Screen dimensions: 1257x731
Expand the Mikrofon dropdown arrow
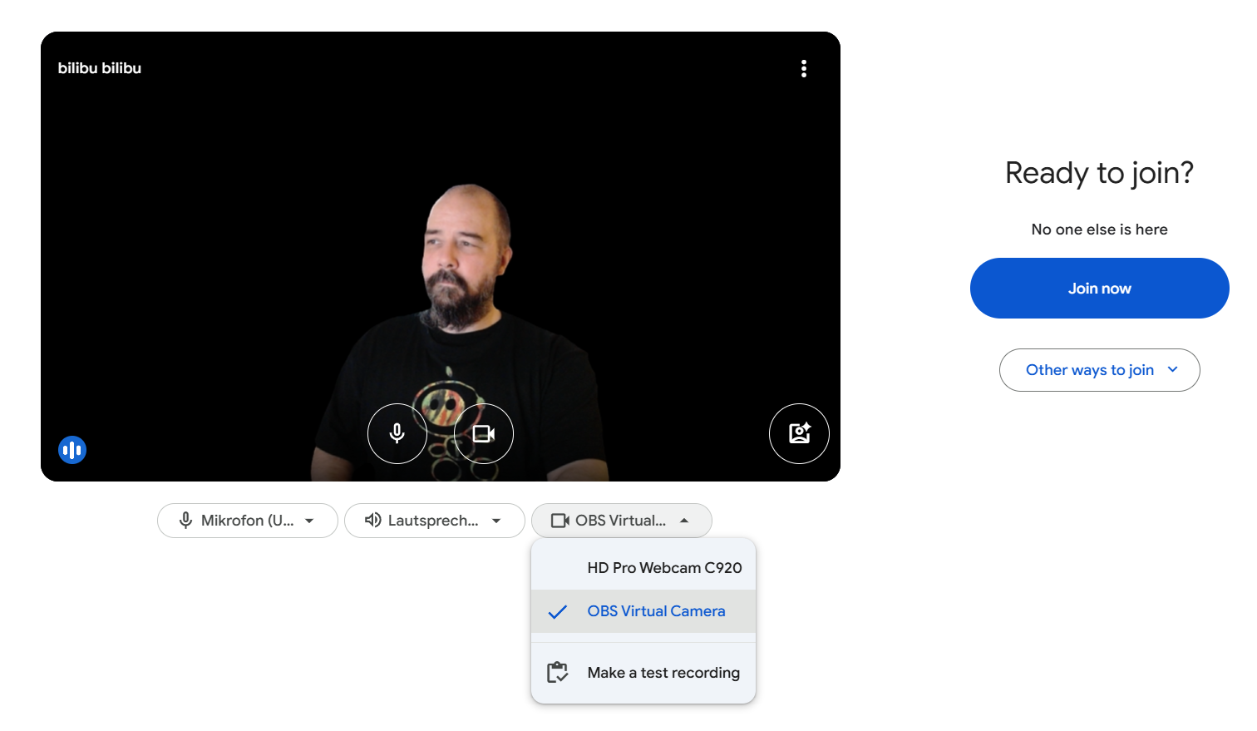click(x=309, y=521)
